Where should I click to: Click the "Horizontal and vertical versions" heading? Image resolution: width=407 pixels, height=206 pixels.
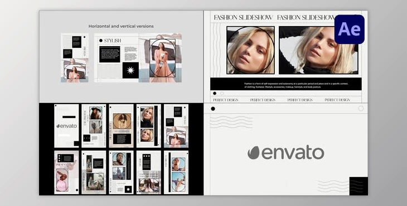[121, 26]
